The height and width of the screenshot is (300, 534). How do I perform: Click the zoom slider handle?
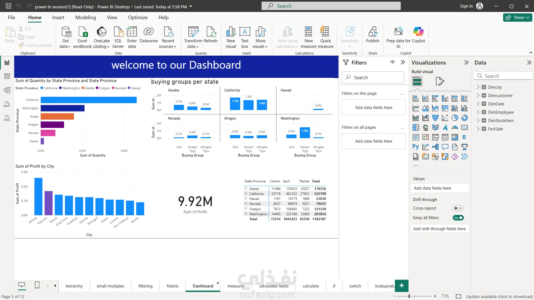pyautogui.click(x=409, y=296)
